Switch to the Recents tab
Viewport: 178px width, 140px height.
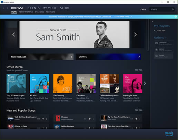click(x=33, y=8)
